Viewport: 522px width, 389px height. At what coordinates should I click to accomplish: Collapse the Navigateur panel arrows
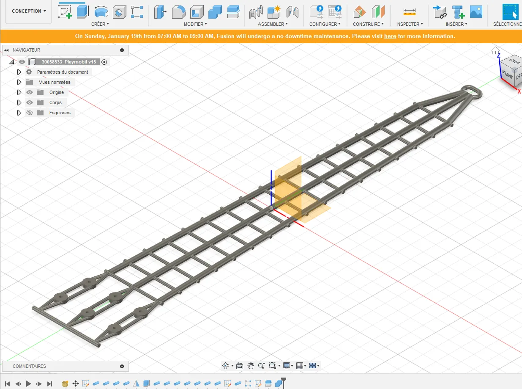click(7, 50)
